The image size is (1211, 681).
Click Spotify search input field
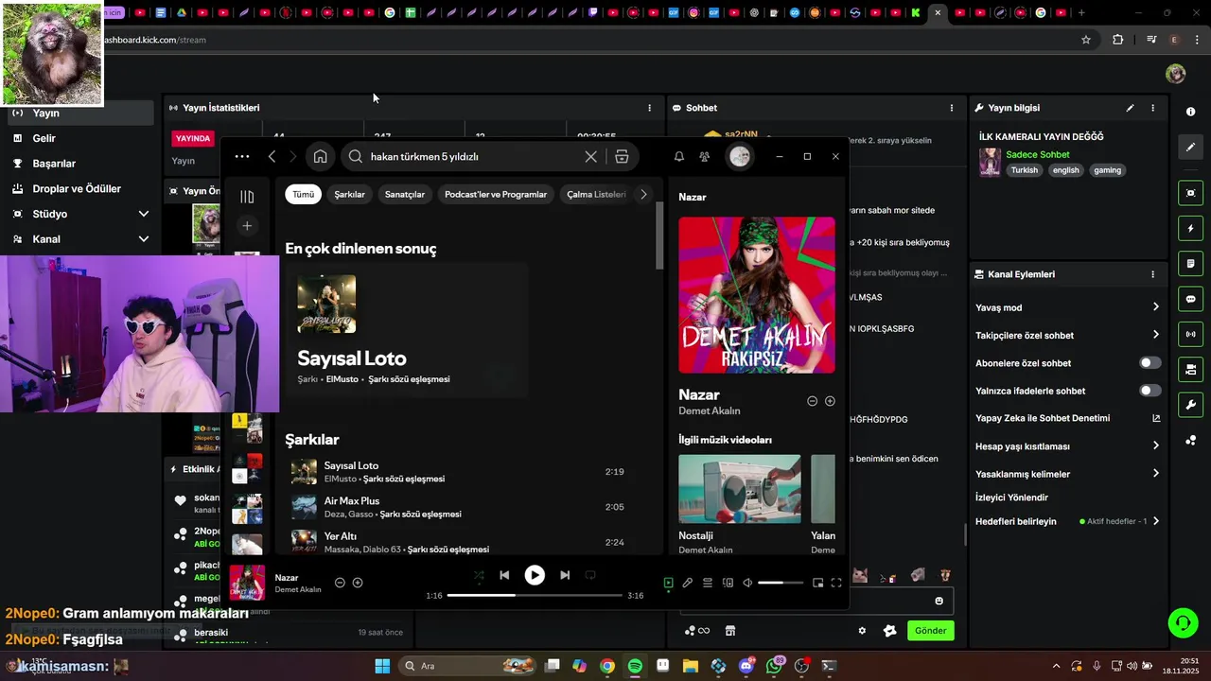click(x=473, y=157)
